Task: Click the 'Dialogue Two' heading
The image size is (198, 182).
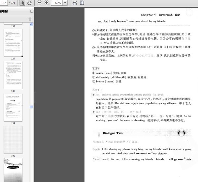Action: (113, 133)
